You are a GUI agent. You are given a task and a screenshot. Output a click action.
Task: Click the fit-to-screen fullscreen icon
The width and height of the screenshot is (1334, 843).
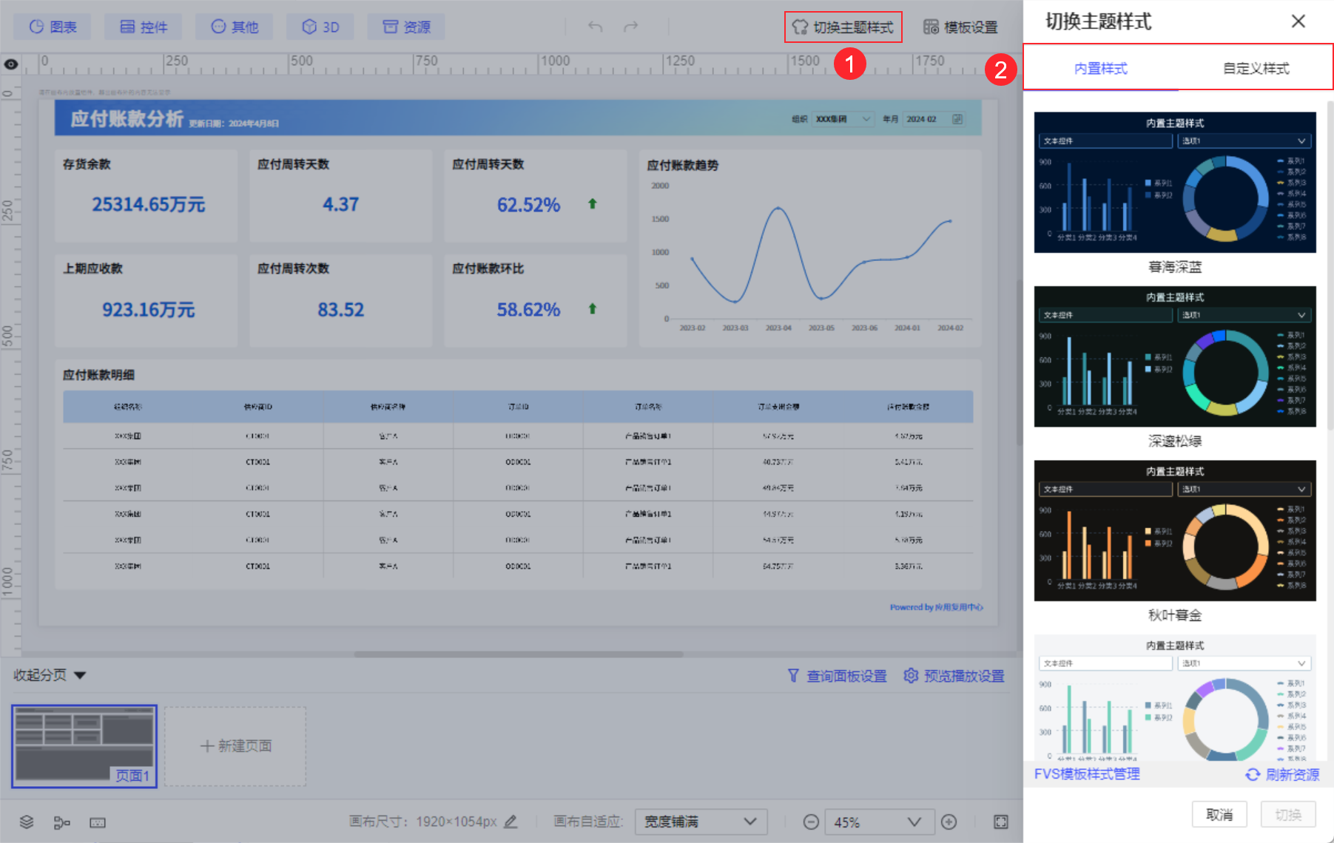click(1001, 822)
